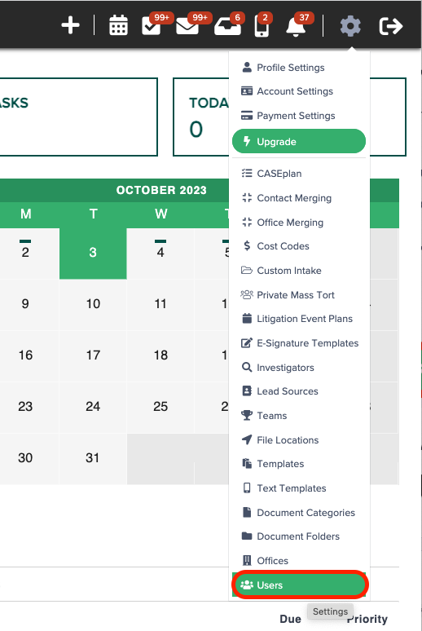422x631 pixels.
Task: Click the logout arrow icon
Action: [x=390, y=26]
